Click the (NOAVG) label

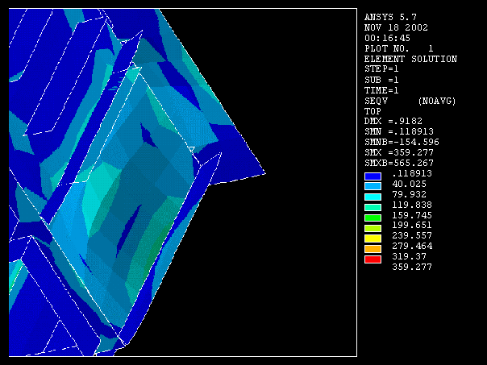click(437, 101)
